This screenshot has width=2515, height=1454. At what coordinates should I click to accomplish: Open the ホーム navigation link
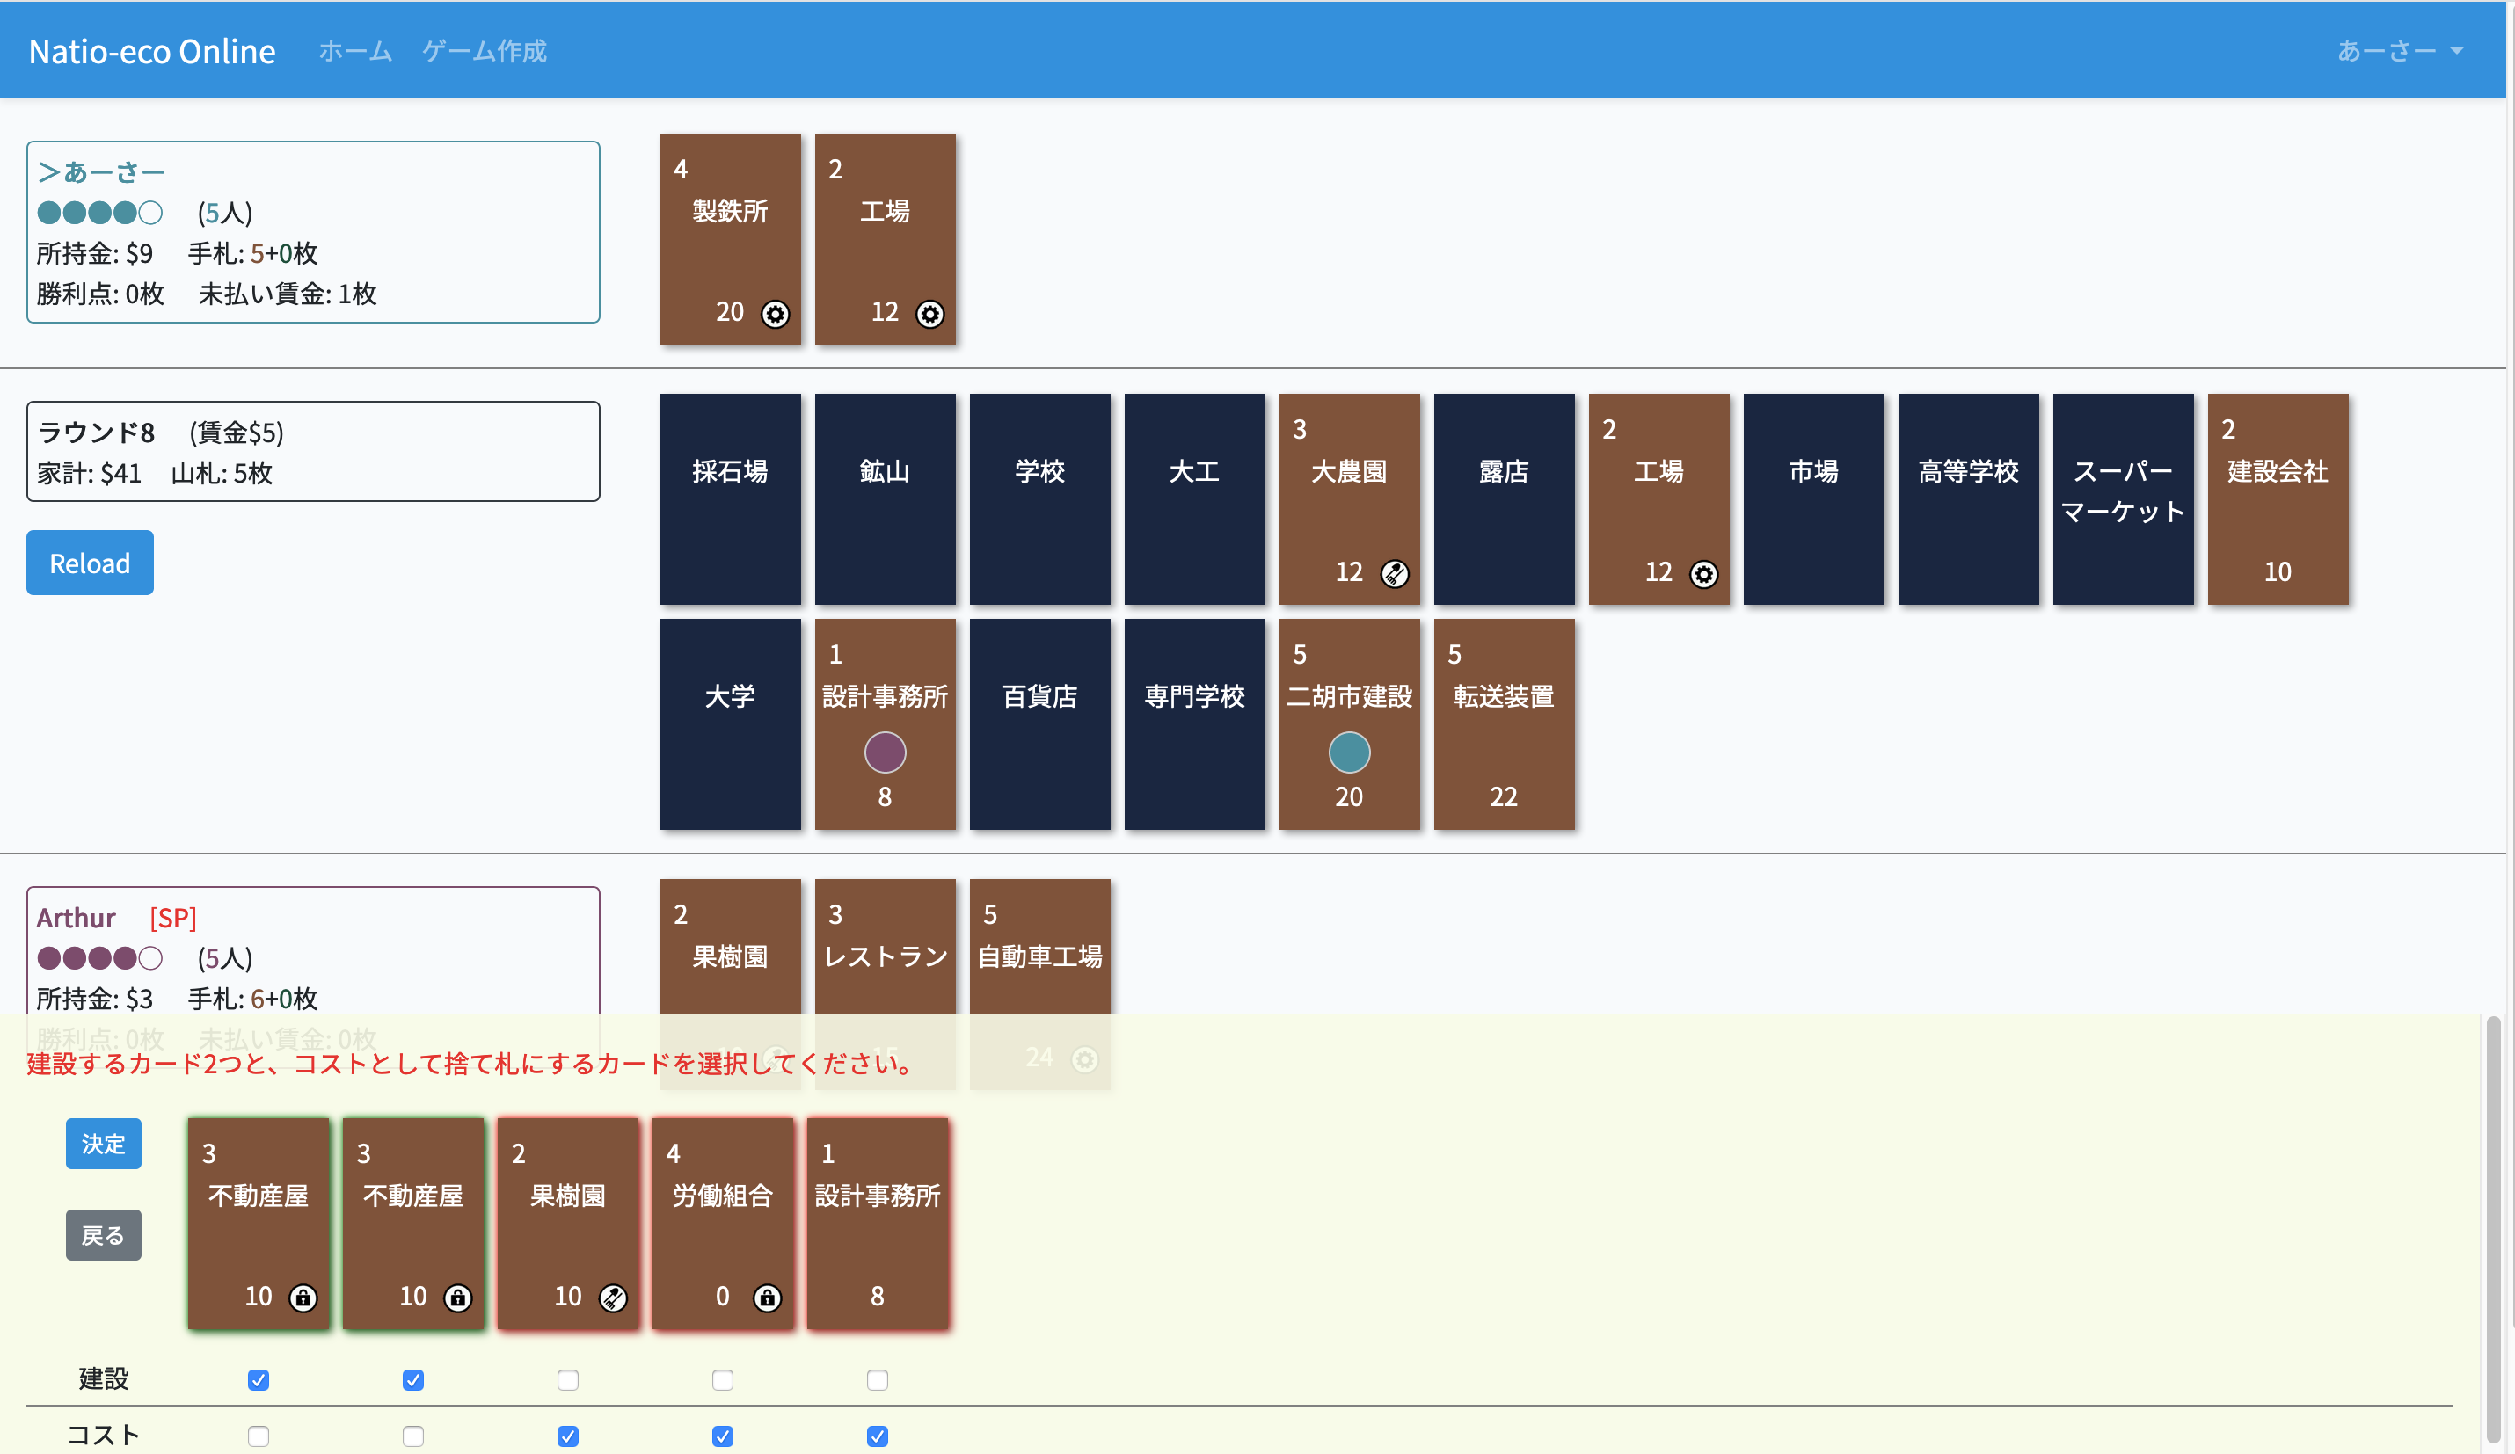click(x=355, y=51)
